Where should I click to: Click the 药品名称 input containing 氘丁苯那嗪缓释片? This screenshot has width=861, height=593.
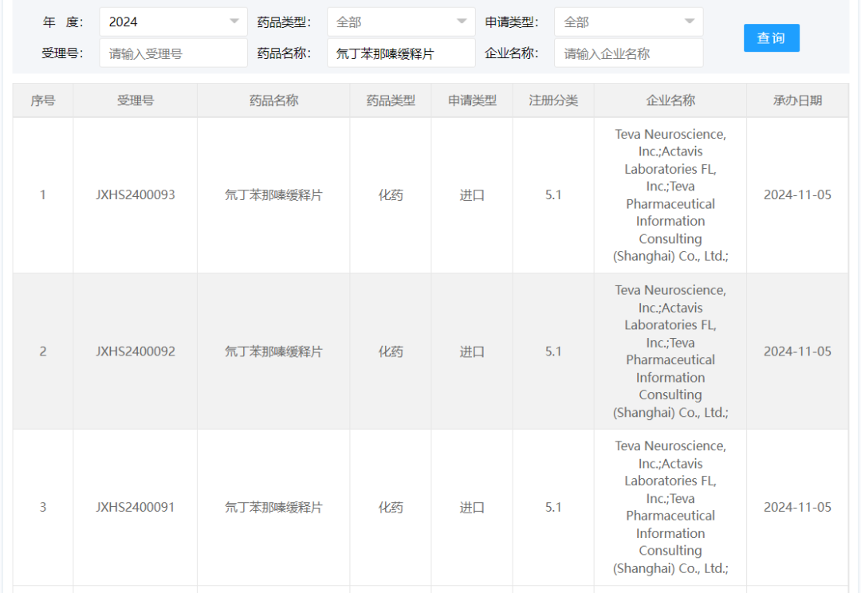click(401, 53)
